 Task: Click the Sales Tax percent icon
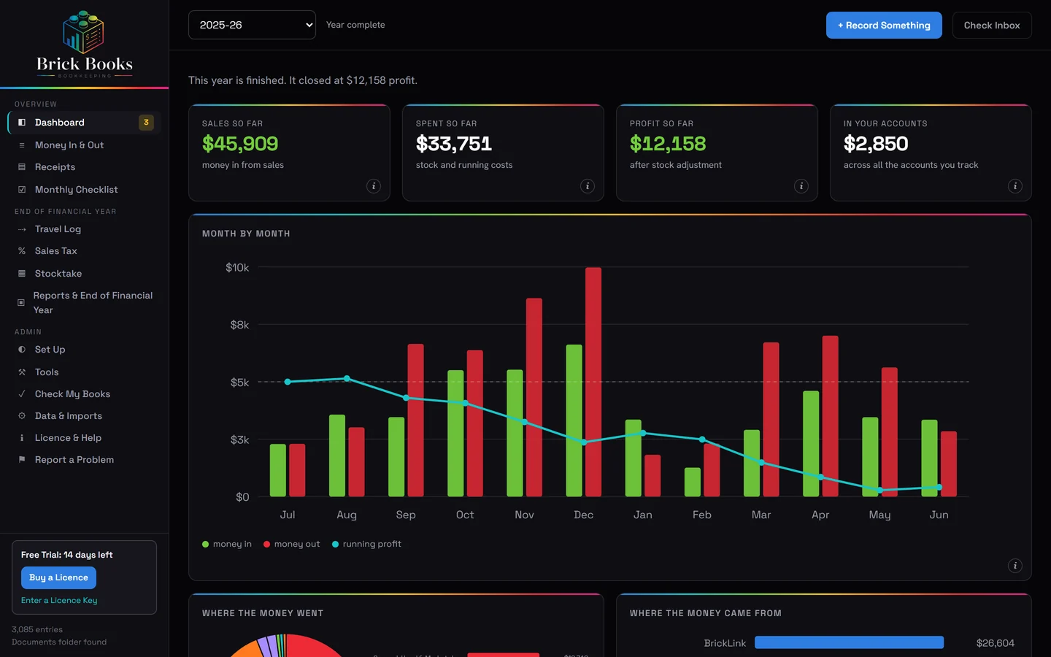(x=22, y=251)
